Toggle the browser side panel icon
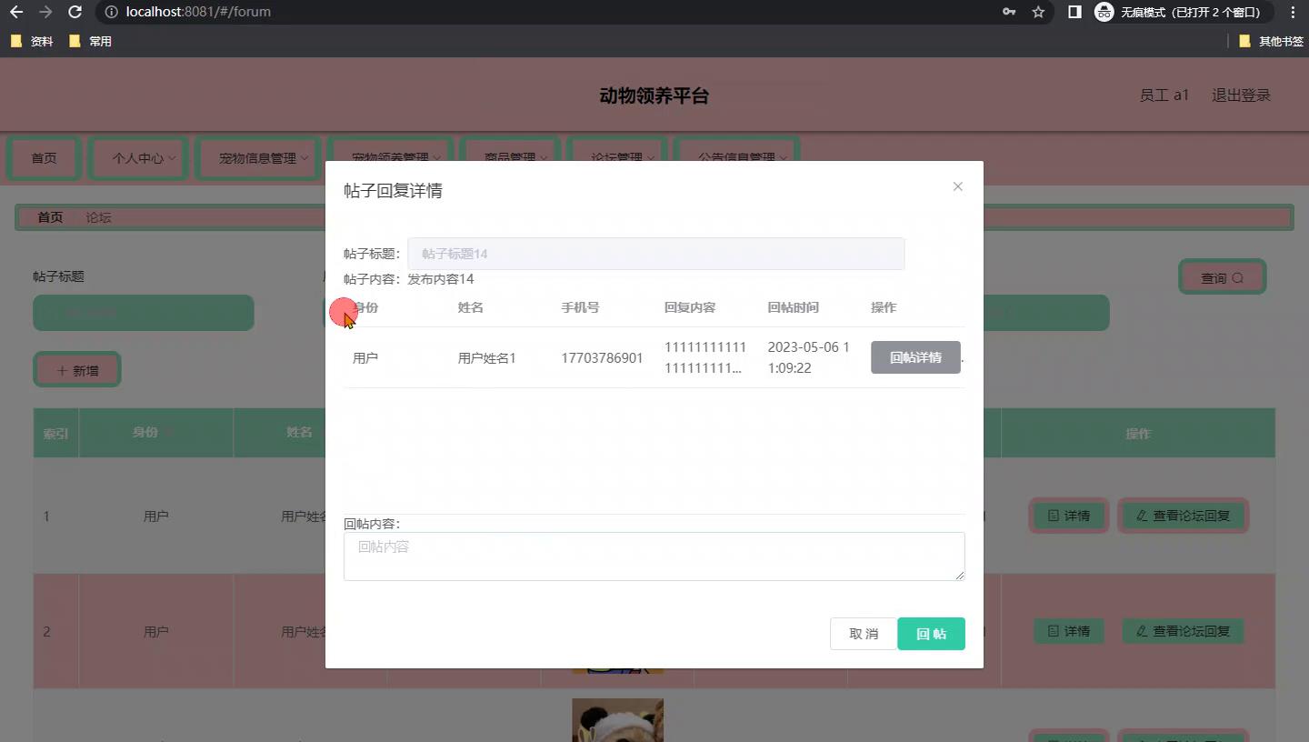 click(x=1074, y=12)
